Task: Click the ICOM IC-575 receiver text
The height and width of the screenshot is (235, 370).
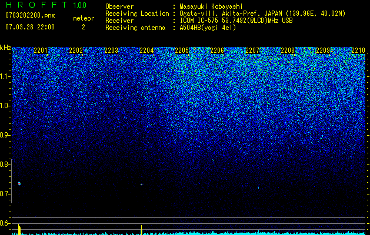Action: point(236,21)
